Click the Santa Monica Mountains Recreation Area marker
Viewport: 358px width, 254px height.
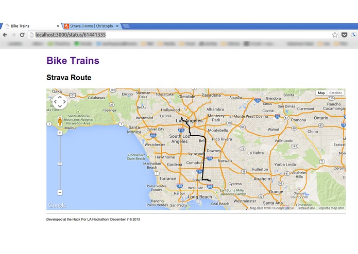coord(78,112)
